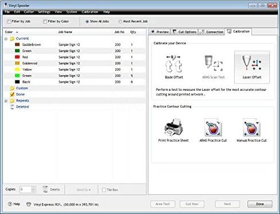Screen dimensions: 280x214
Task: Click the Done button
Action: point(260,204)
